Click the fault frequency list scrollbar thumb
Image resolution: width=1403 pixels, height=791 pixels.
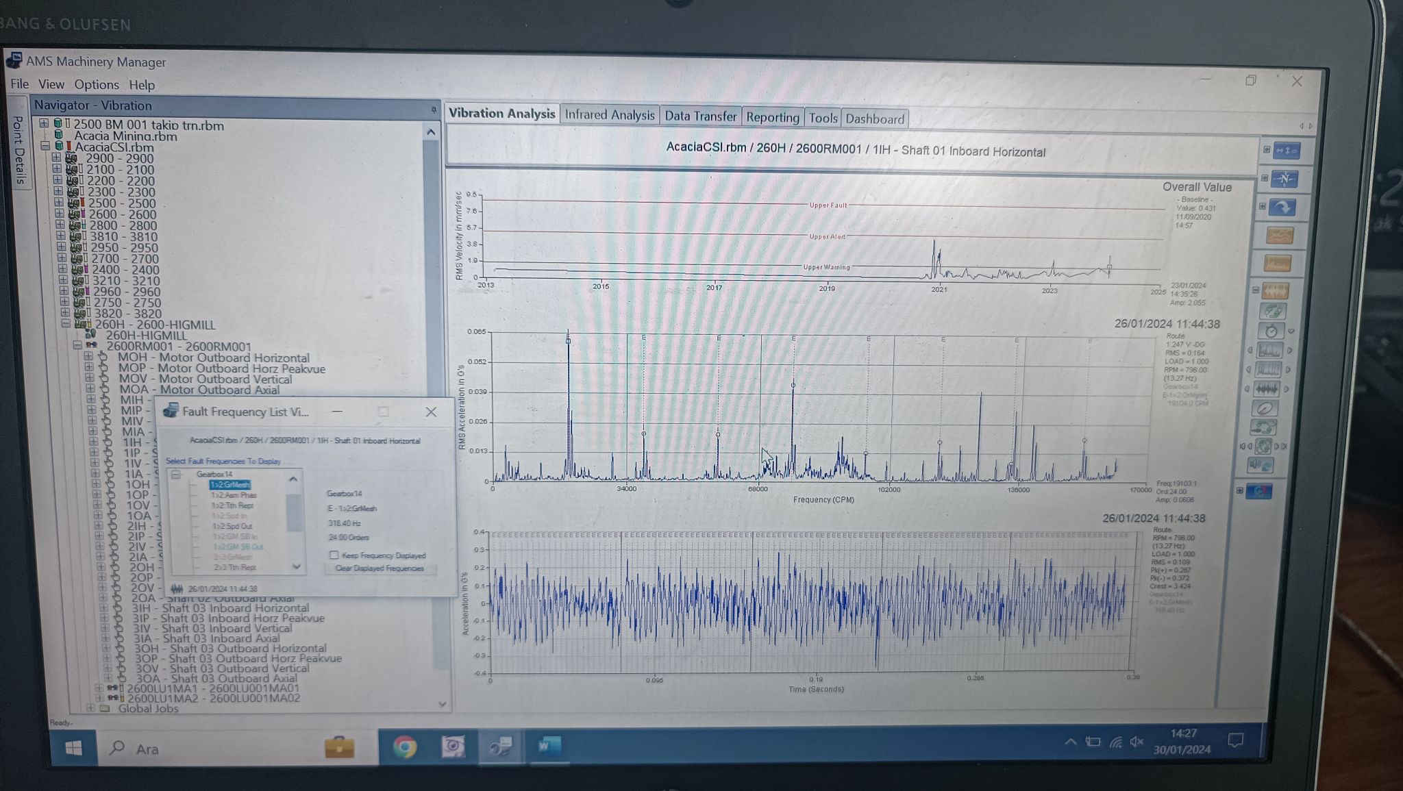coord(294,512)
